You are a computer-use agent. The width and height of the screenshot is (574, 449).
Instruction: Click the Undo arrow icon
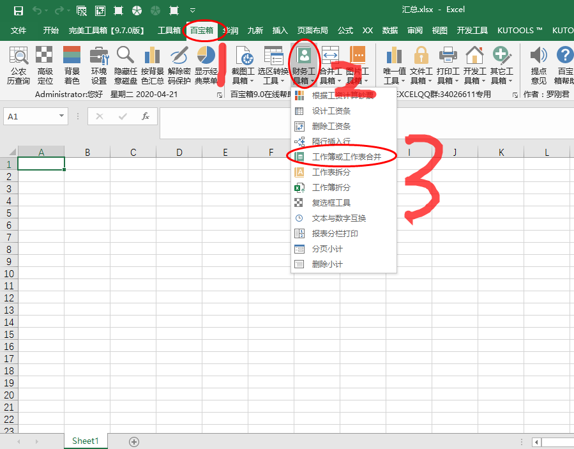[37, 10]
